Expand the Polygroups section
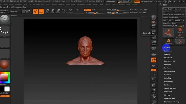Screen dimensions: 186x104 (x=169, y=81)
